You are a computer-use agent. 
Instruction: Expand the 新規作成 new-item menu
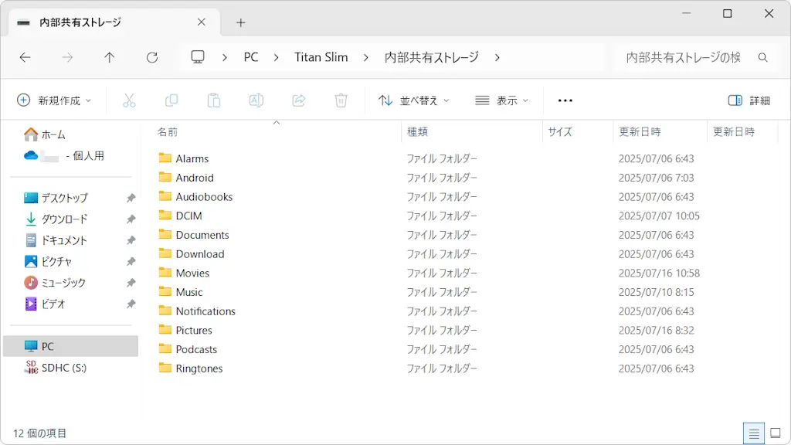tap(54, 100)
